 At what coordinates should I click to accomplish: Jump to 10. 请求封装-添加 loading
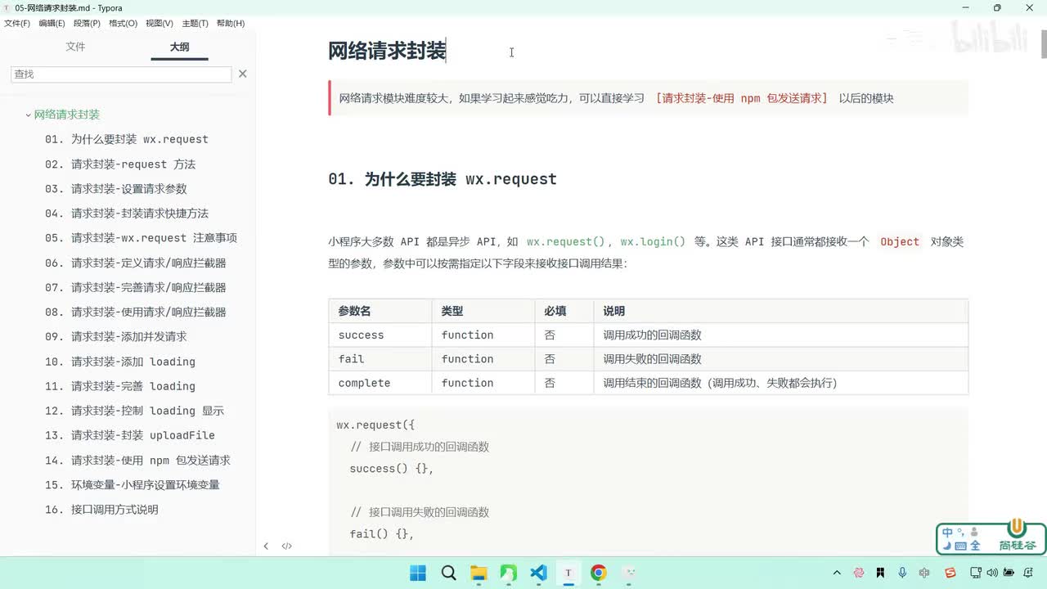(120, 362)
